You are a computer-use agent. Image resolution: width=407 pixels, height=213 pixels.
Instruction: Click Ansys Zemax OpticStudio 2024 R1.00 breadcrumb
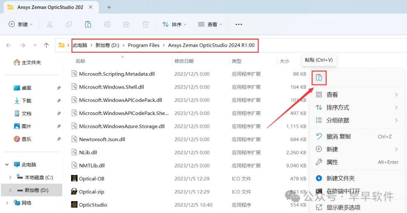pos(211,45)
